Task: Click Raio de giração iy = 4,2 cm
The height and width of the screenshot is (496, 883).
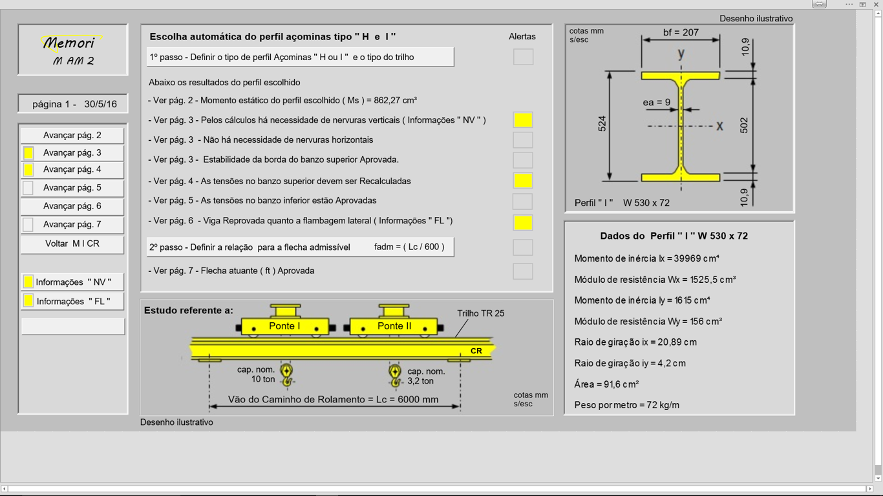Action: pos(630,363)
